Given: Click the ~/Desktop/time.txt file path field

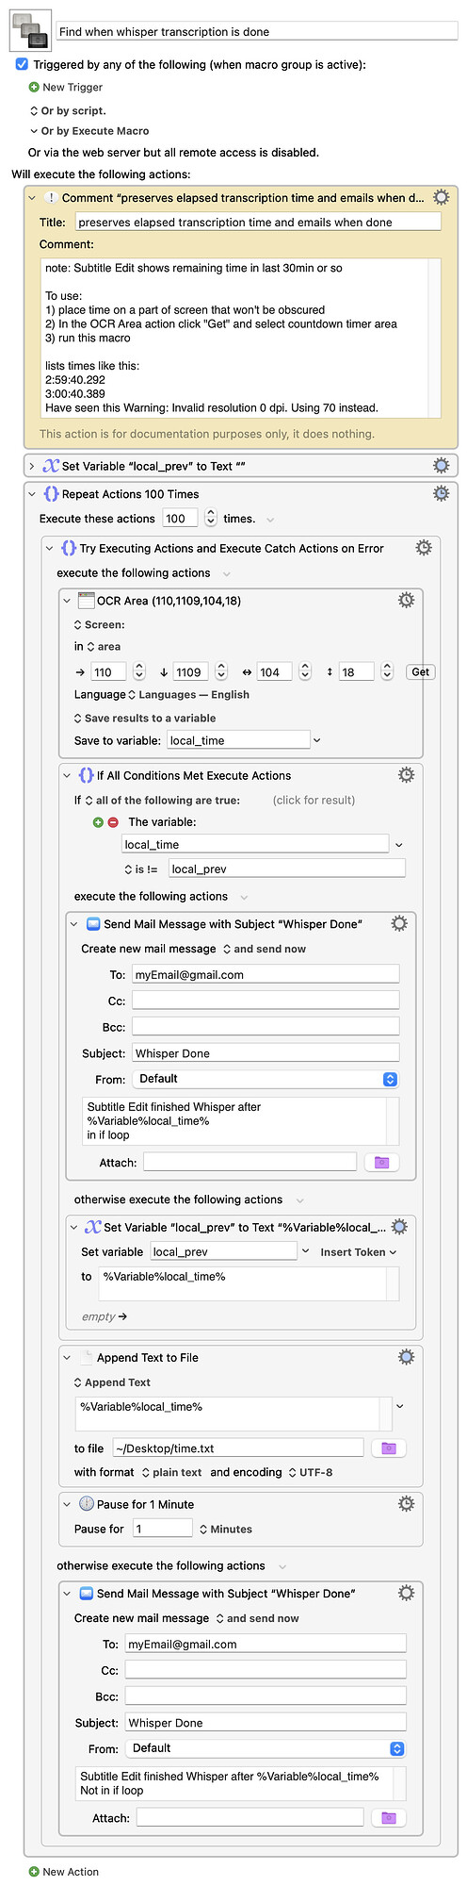Looking at the screenshot, I should click(x=238, y=1448).
